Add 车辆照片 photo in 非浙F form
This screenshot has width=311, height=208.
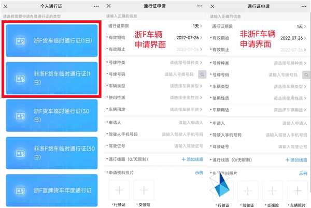(298, 191)
